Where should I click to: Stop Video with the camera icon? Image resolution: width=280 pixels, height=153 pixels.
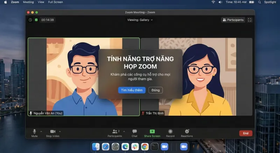tap(53, 133)
